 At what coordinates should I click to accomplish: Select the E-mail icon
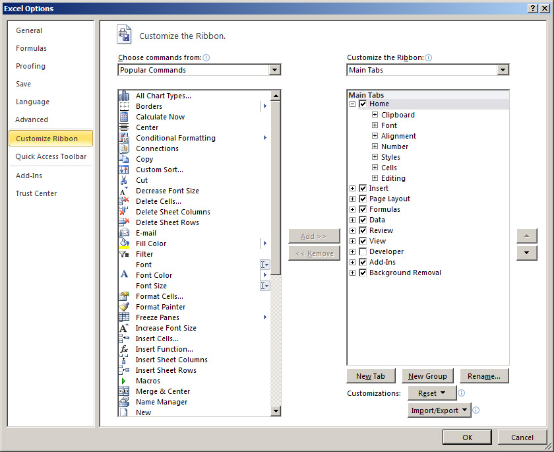pos(124,233)
